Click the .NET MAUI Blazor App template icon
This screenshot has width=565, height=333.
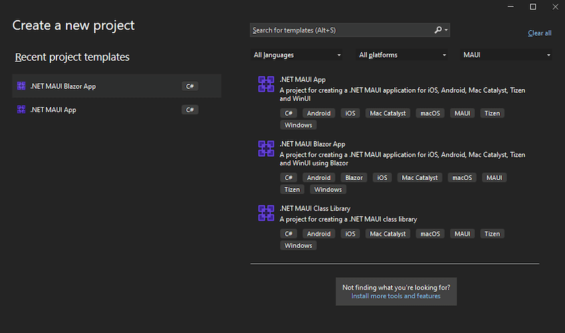[x=267, y=148]
